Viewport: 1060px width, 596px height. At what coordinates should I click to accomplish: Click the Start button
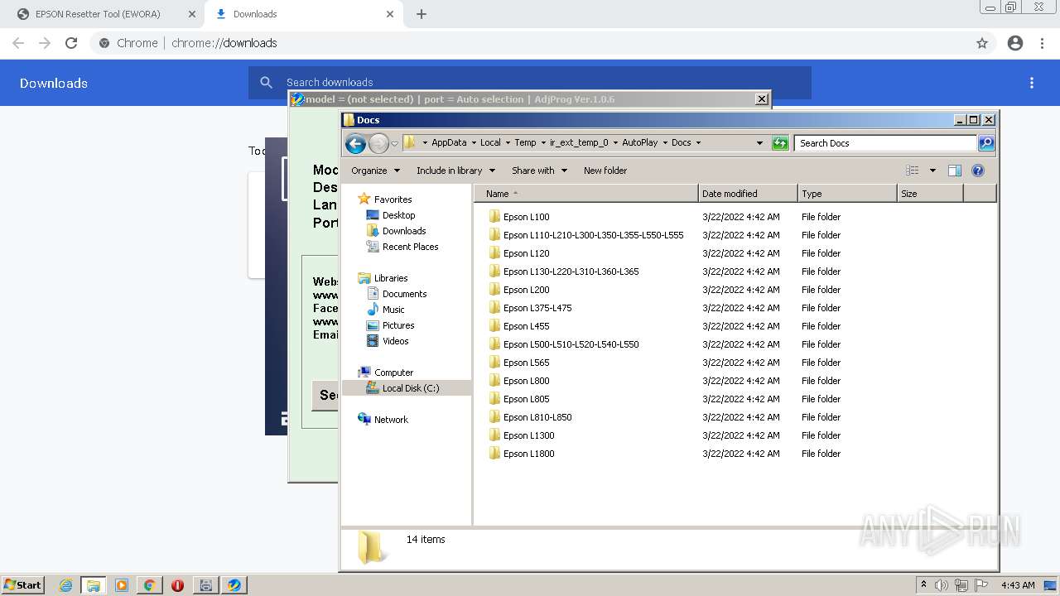[x=23, y=585]
